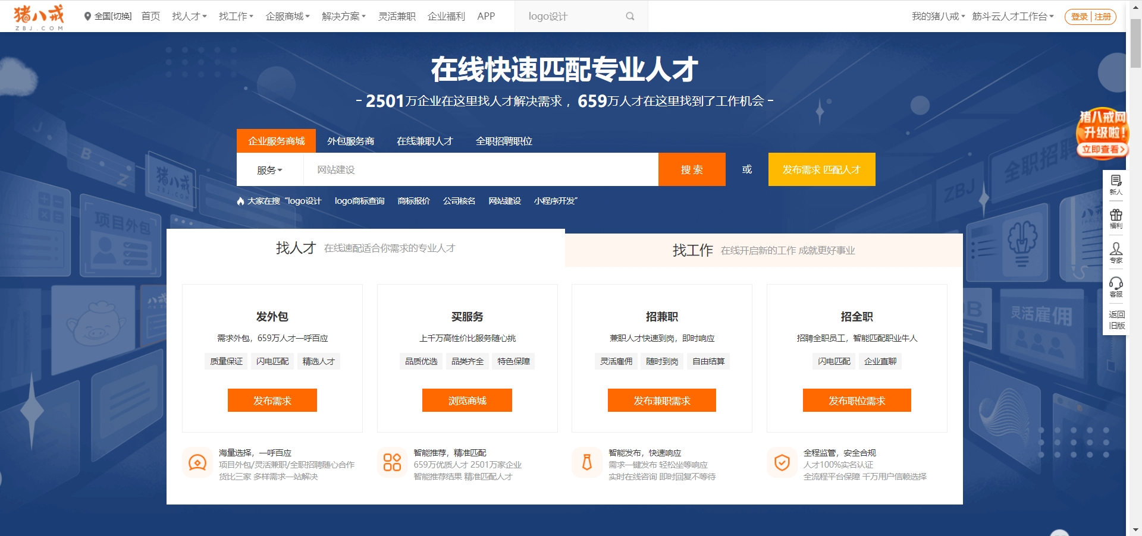
Task: Click the location pin icon near 全国
Action: 87,17
